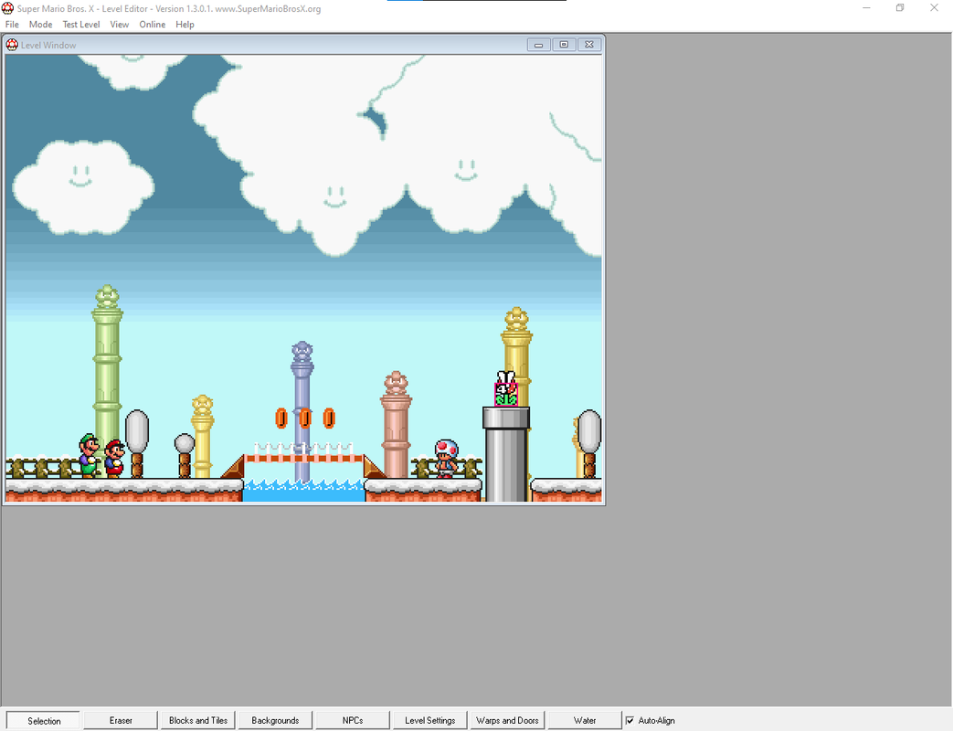
Task: Select the piranha plant NPC on the pipe
Action: 505,389
